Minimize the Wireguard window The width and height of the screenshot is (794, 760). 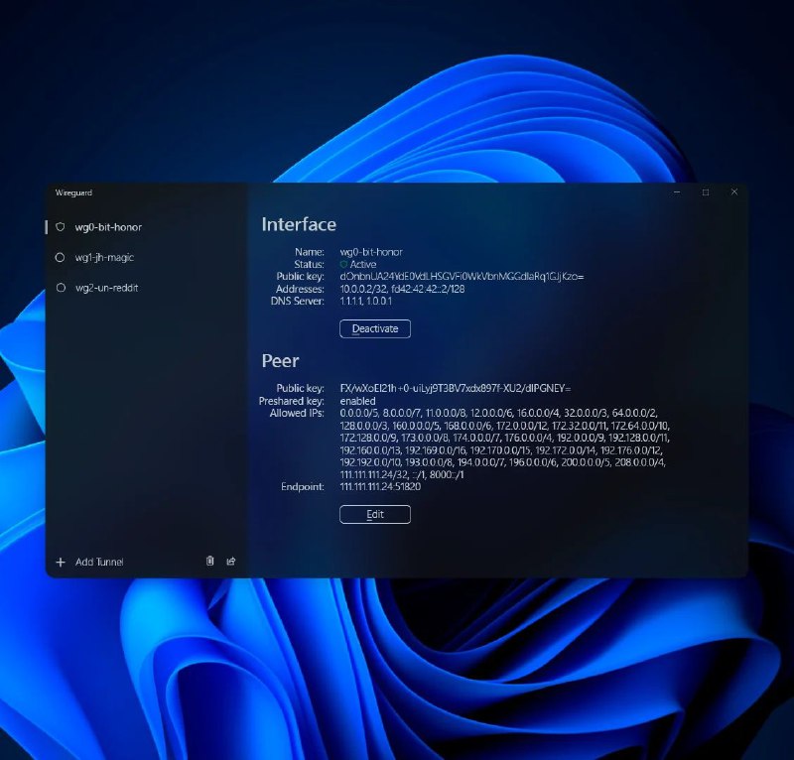point(677,192)
